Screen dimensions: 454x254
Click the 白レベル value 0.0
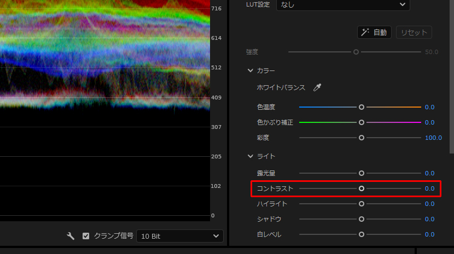click(x=430, y=234)
